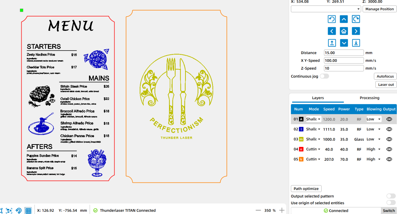
Task: Turn on Output selected pattern
Action: [x=391, y=196]
